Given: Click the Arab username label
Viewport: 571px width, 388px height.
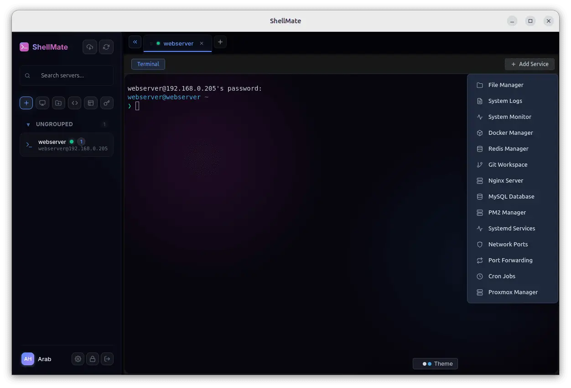Looking at the screenshot, I should [45, 359].
